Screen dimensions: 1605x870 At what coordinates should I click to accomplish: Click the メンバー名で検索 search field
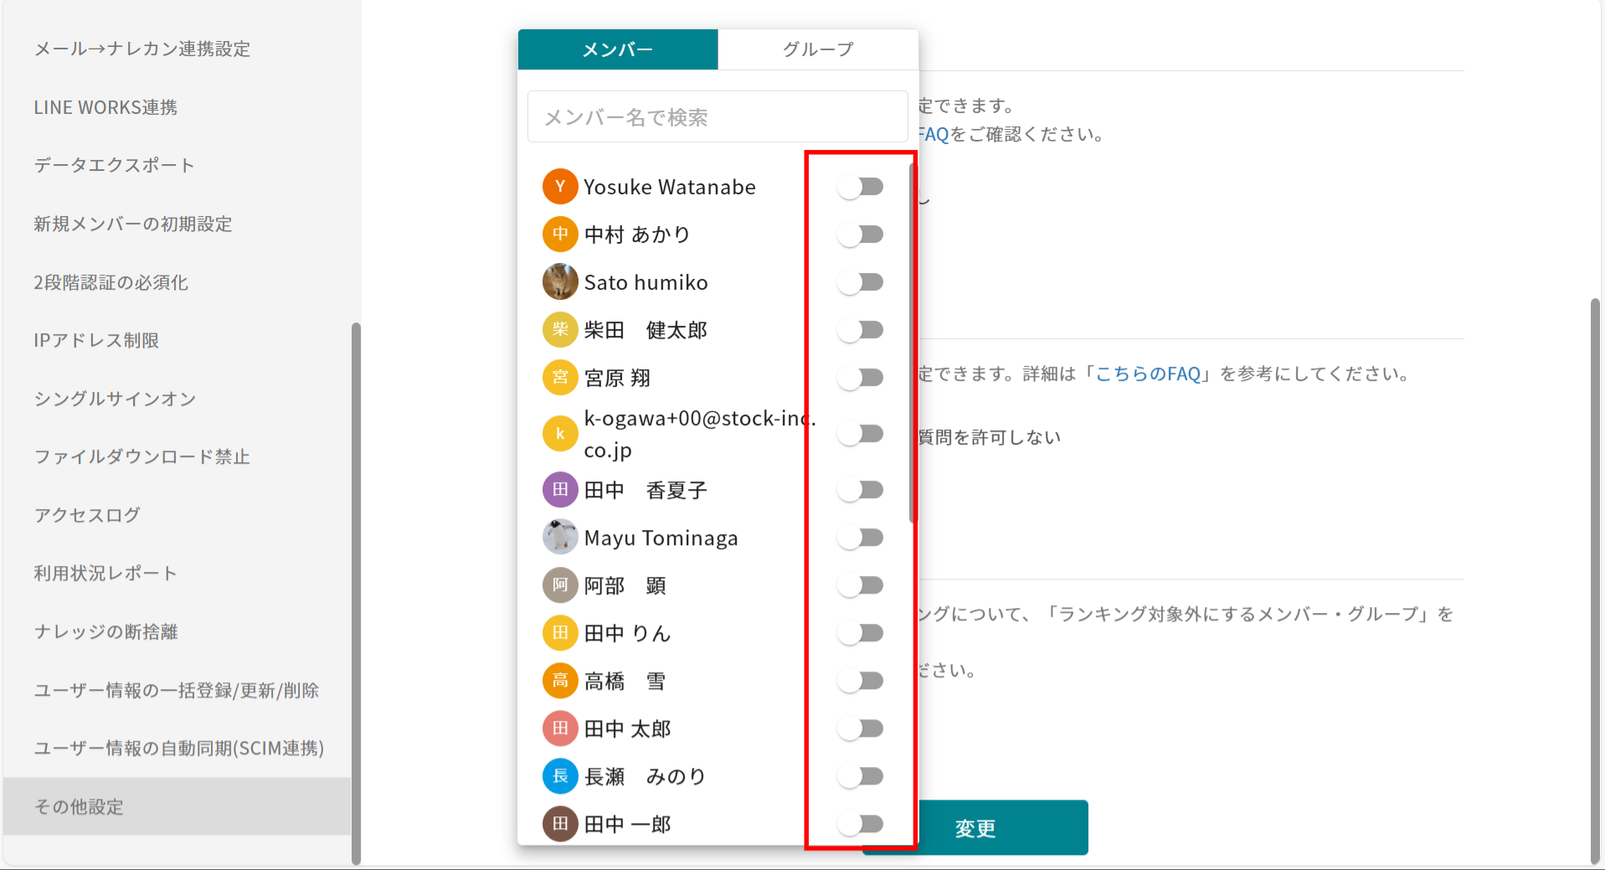pyautogui.click(x=718, y=116)
